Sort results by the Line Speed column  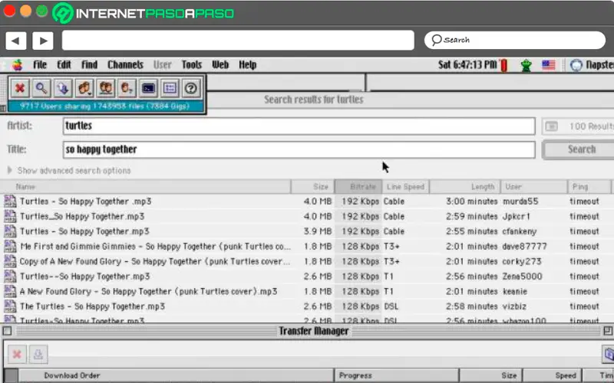(406, 187)
